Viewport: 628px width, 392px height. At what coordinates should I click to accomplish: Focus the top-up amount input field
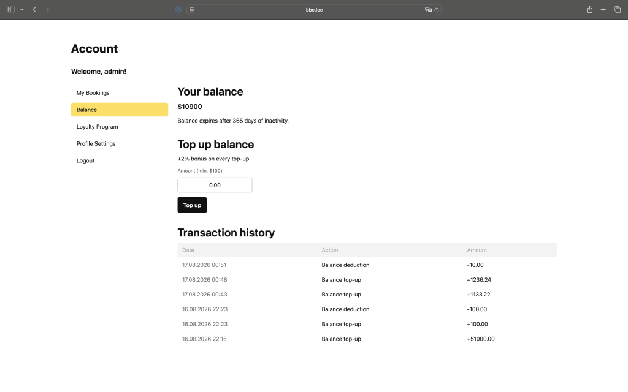click(x=215, y=185)
